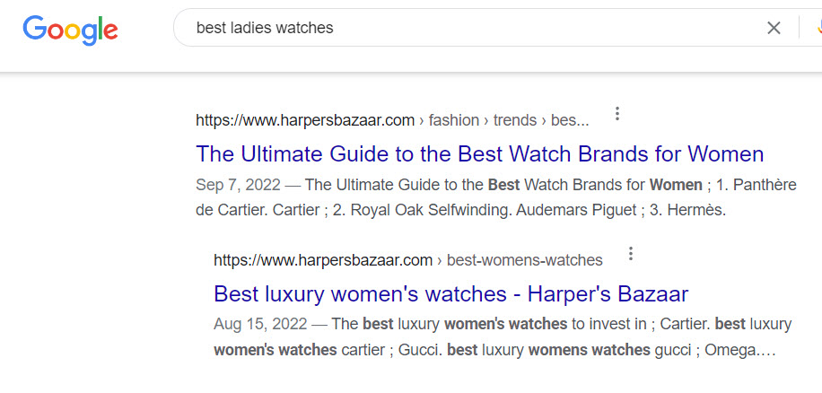Open 'The Ultimate Guide to the Best Watch Brands for Women'
The width and height of the screenshot is (822, 393).
click(480, 154)
